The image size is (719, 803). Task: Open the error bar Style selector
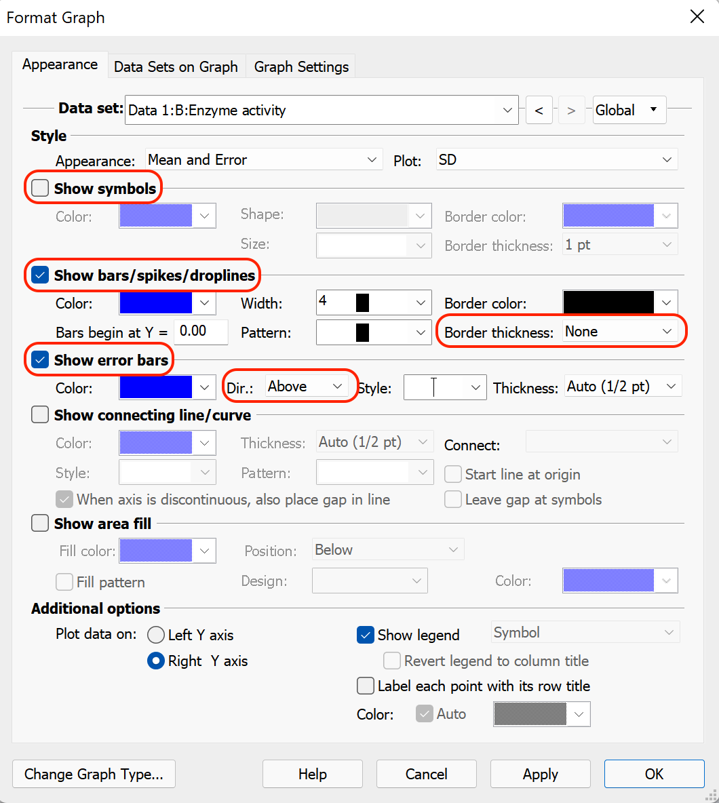point(444,387)
